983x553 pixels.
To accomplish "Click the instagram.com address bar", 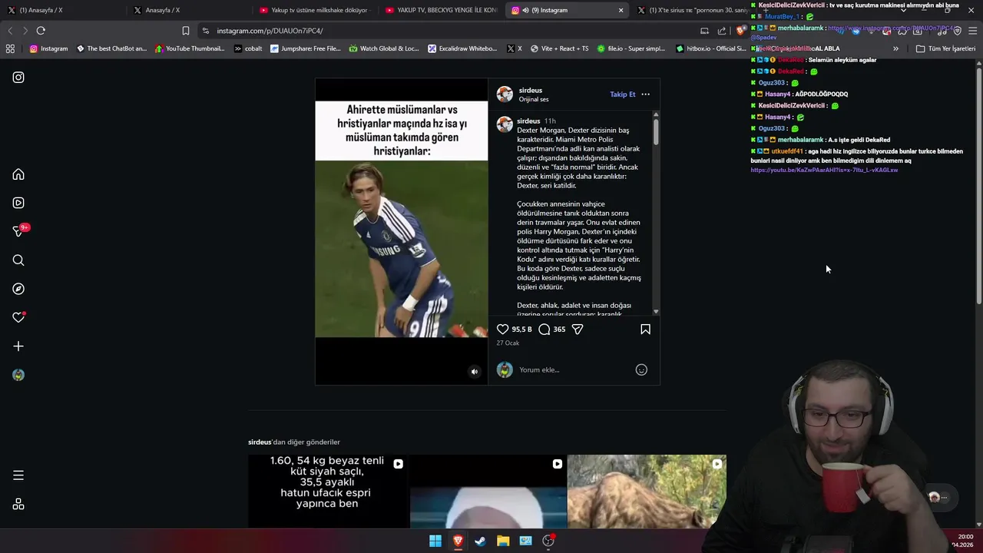I will (x=445, y=31).
